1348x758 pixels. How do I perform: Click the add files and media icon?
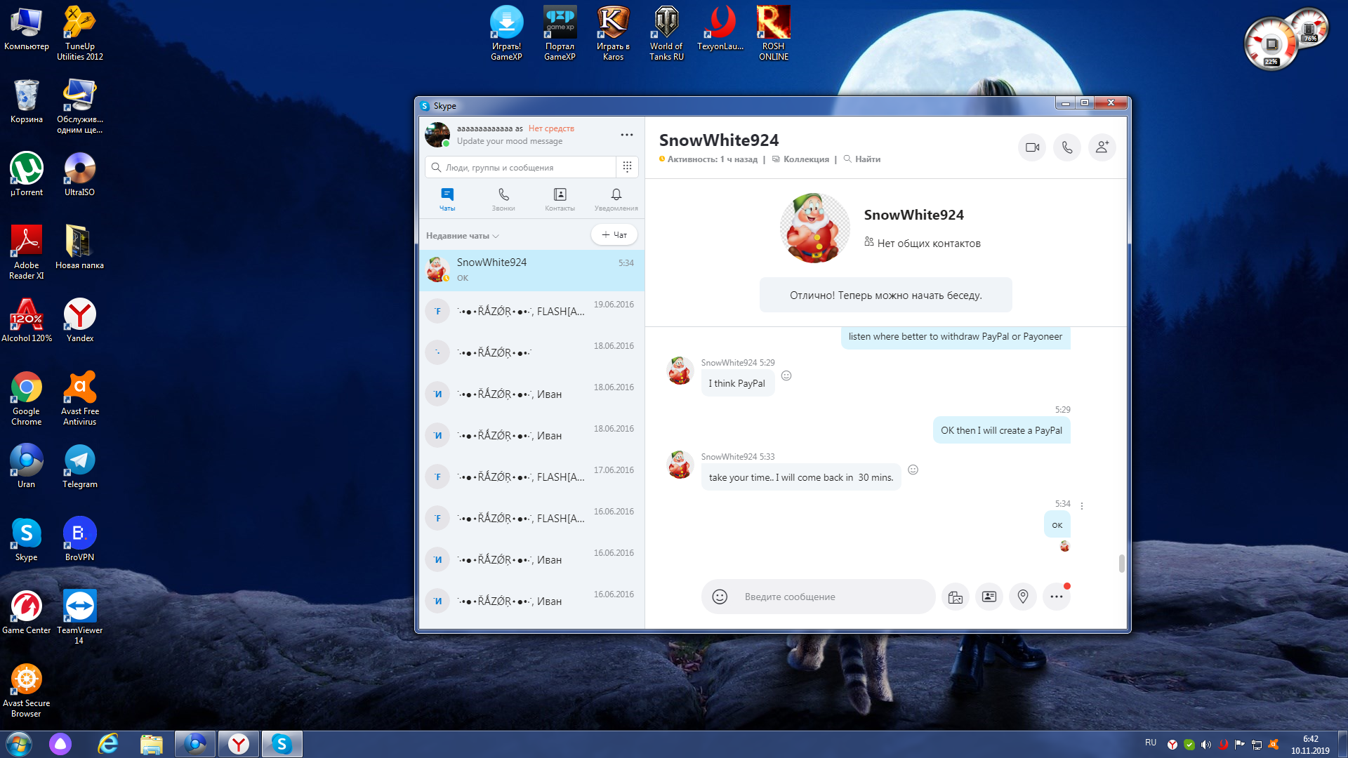955,597
